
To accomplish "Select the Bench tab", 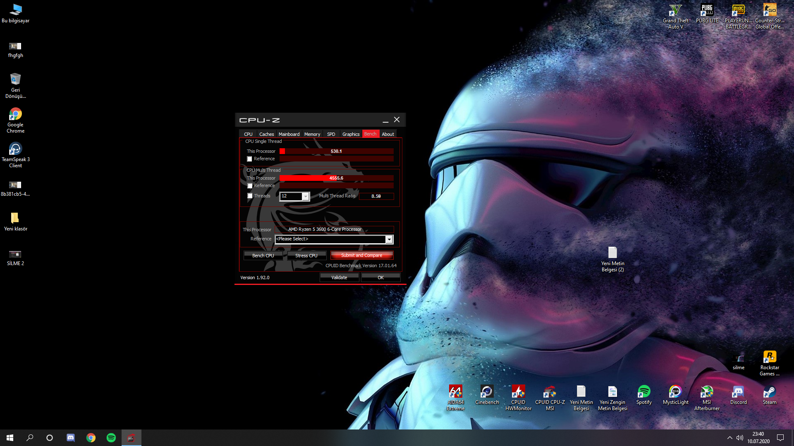I will [371, 134].
